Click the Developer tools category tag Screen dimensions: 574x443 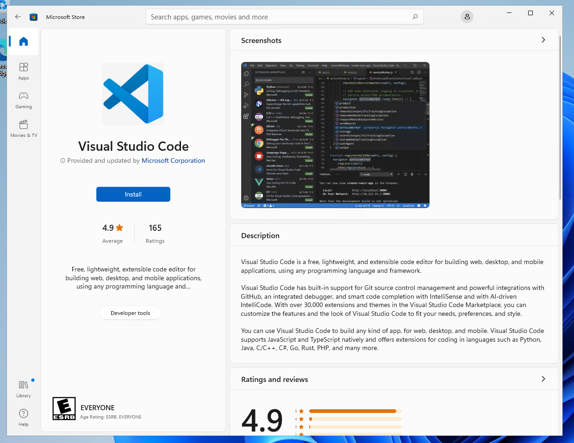(131, 313)
